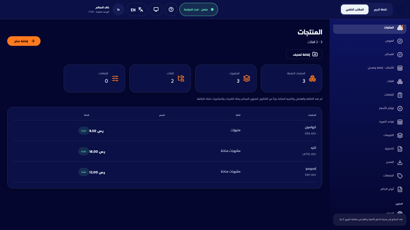Go to الملصقات in the sidebar

pyautogui.click(x=370, y=176)
